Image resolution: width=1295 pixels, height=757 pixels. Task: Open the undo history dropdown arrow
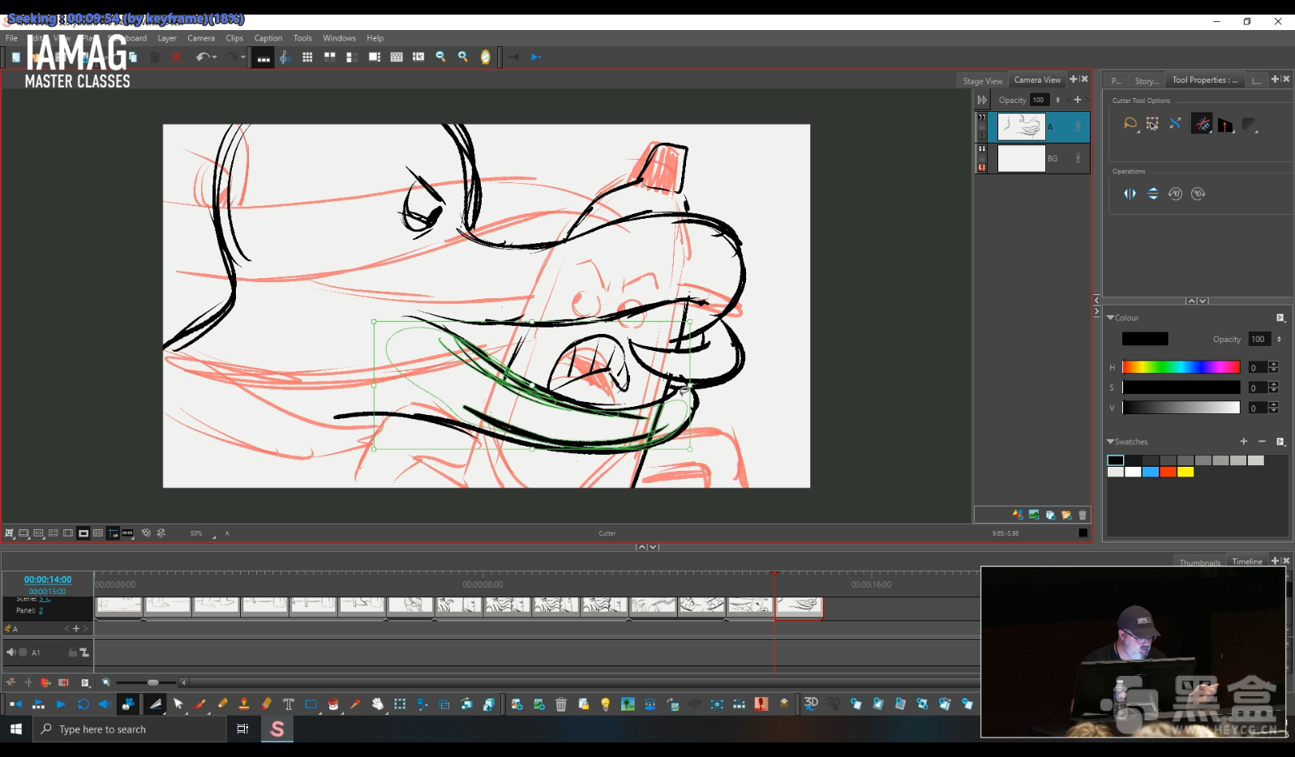coord(214,57)
